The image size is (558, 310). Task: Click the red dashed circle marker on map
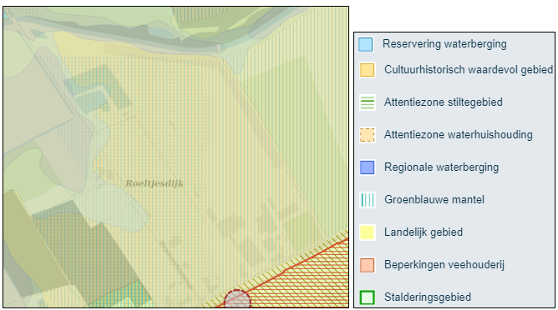[237, 299]
